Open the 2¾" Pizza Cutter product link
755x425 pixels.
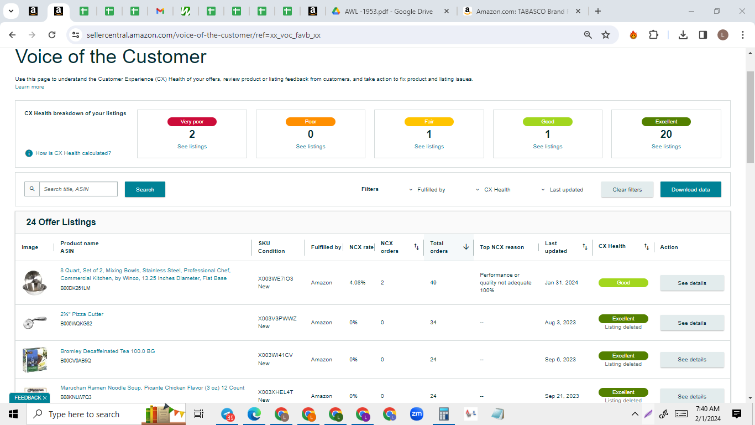point(82,314)
